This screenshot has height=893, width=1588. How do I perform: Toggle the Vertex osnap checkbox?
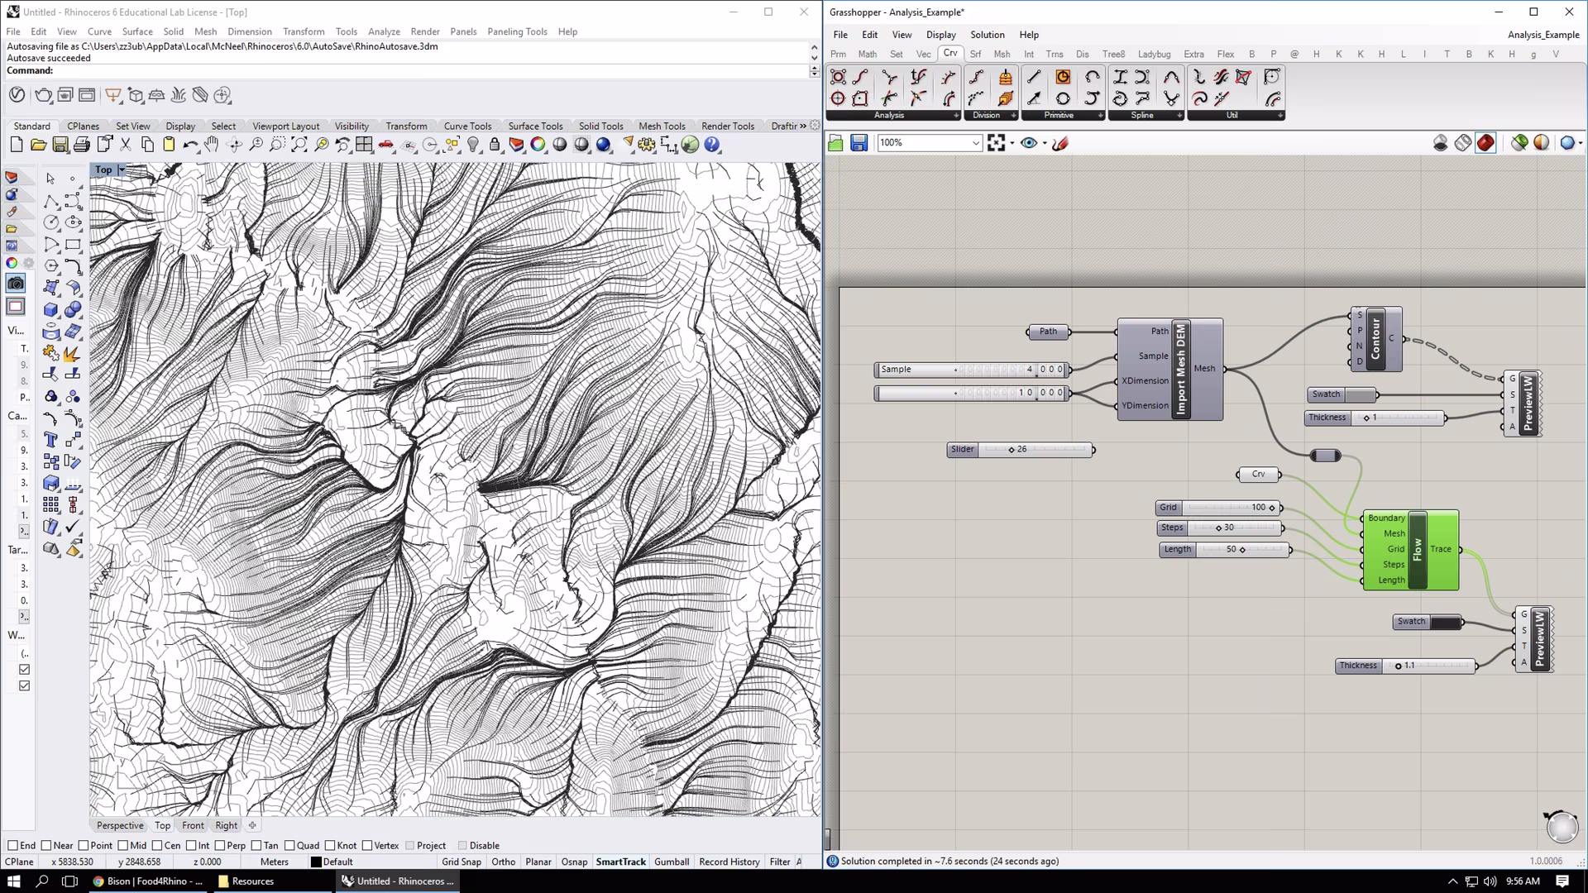click(x=367, y=845)
